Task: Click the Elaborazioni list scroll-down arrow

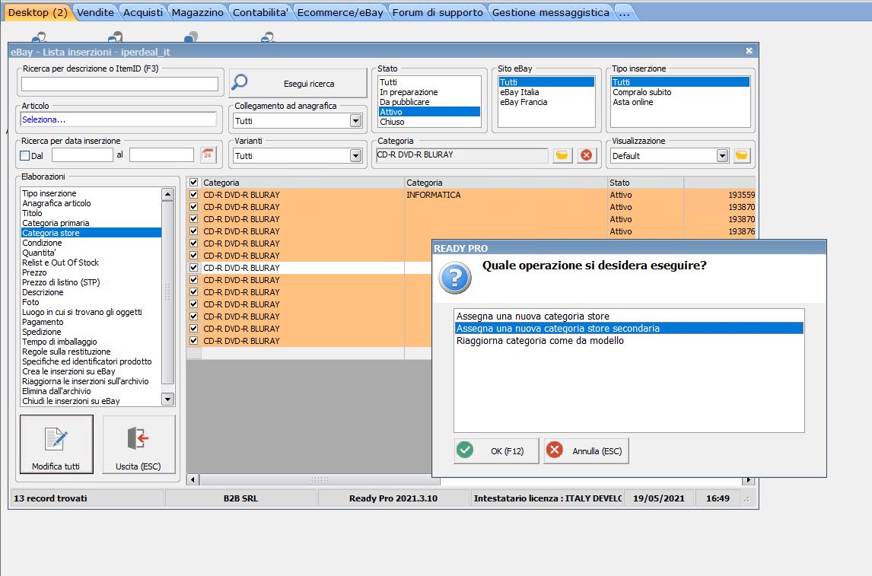Action: click(x=167, y=399)
